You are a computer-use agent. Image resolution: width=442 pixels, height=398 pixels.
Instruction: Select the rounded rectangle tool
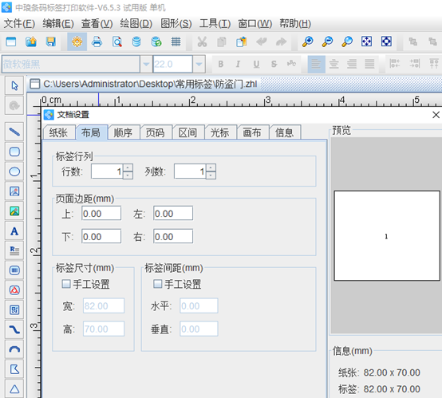14,152
